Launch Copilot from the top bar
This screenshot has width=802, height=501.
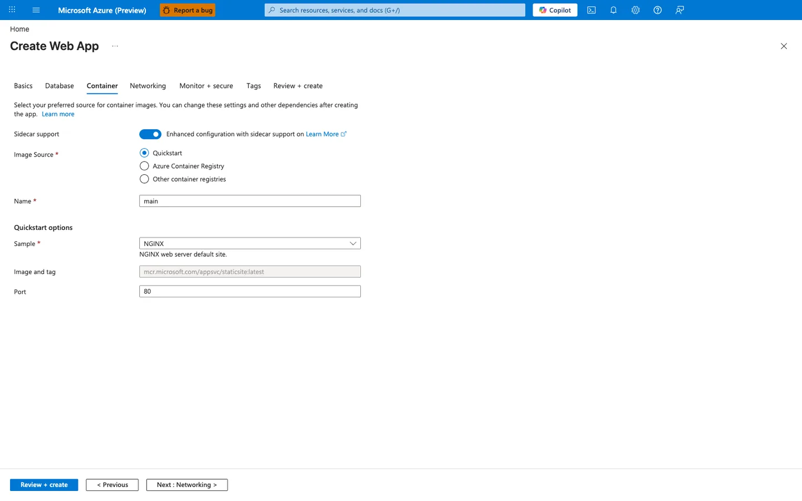[555, 10]
